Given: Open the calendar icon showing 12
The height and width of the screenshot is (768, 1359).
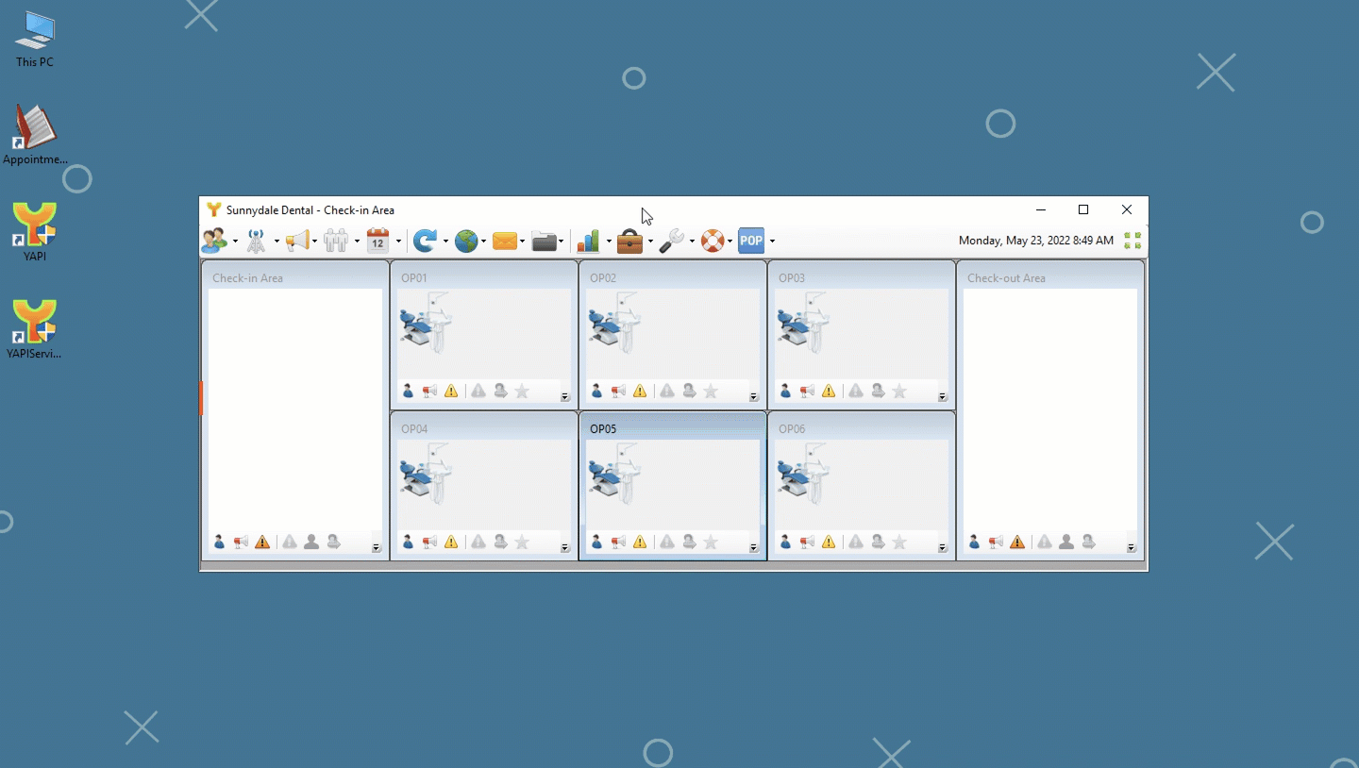Looking at the screenshot, I should [x=377, y=242].
